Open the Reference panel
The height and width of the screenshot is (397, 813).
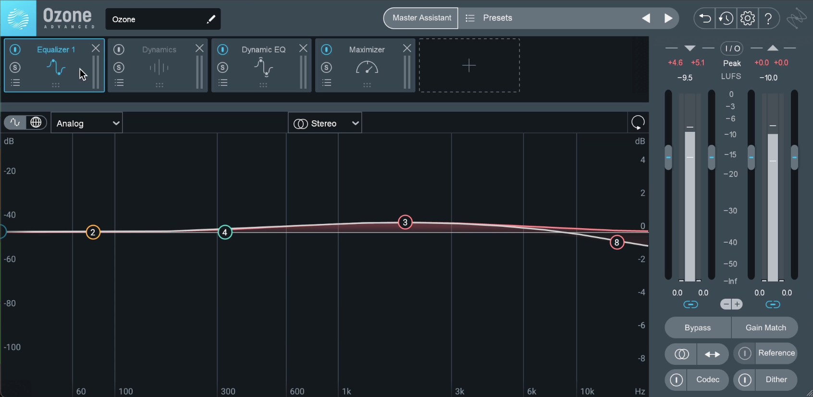coord(776,353)
